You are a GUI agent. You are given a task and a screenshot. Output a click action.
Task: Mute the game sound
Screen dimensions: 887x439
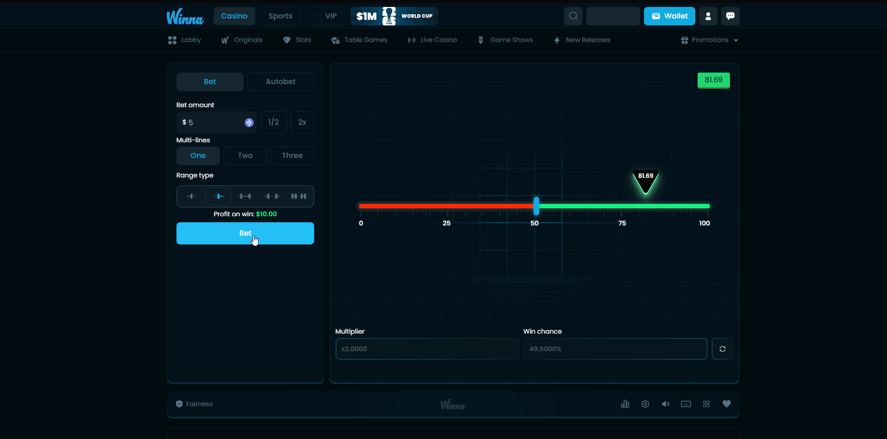coord(666,404)
